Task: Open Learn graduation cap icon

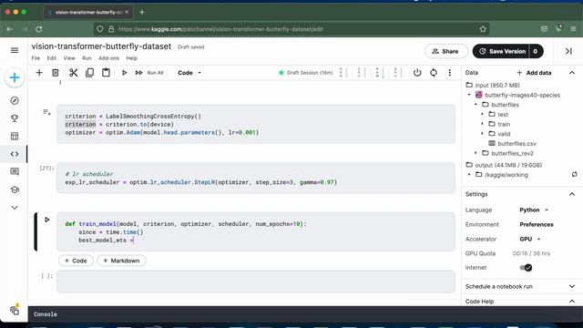Action: click(x=15, y=190)
